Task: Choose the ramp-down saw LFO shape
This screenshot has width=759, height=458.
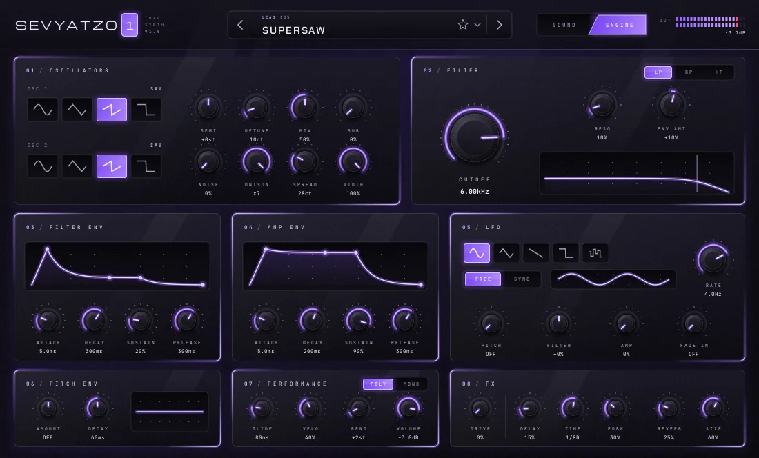Action: pos(536,253)
